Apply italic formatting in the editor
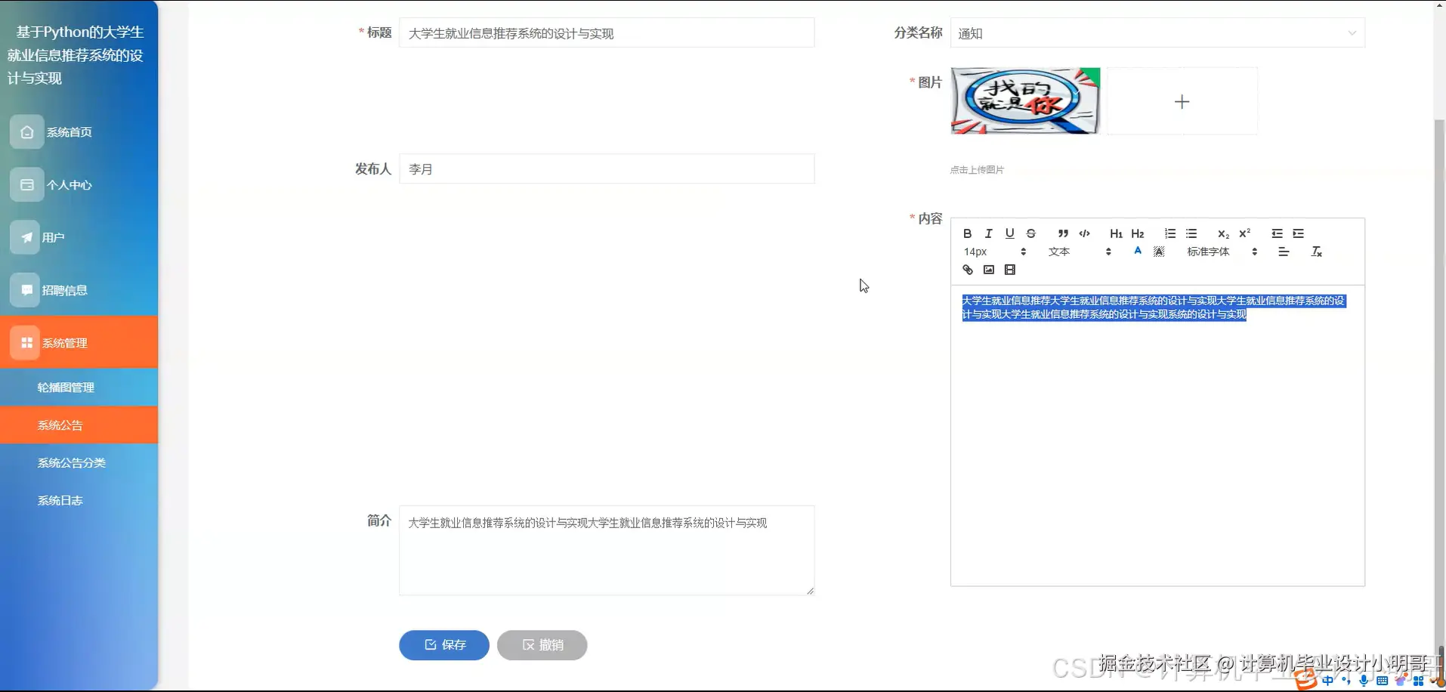This screenshot has height=692, width=1446. click(988, 233)
